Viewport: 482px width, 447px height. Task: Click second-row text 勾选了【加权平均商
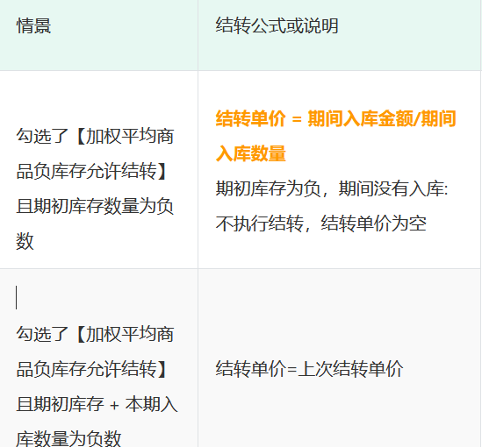click(x=95, y=334)
